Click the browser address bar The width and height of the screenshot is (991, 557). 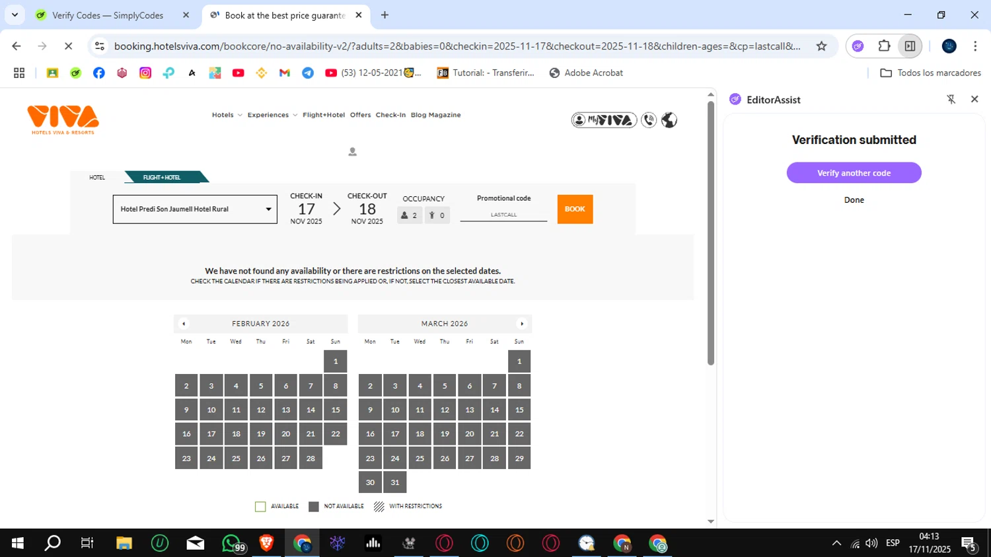point(456,46)
